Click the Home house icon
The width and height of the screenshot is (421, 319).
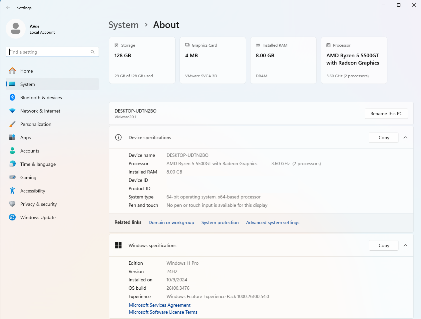point(12,71)
